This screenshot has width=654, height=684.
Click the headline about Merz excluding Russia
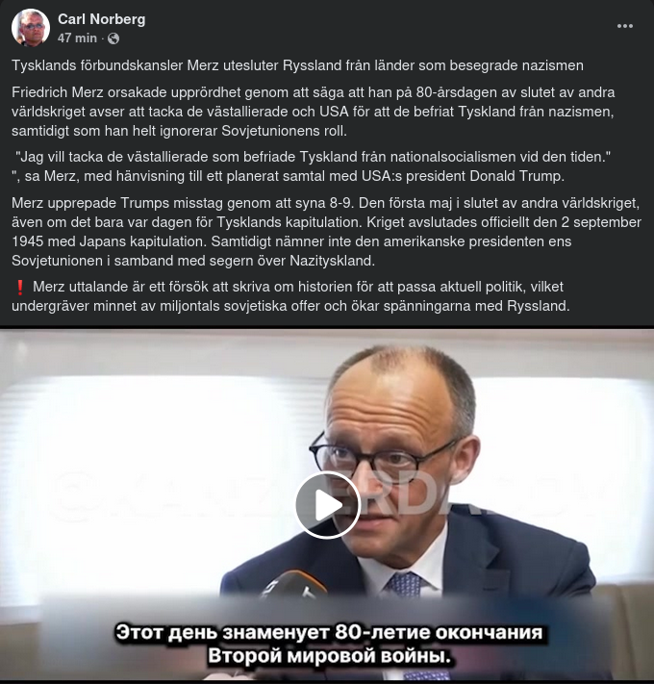pyautogui.click(x=297, y=65)
